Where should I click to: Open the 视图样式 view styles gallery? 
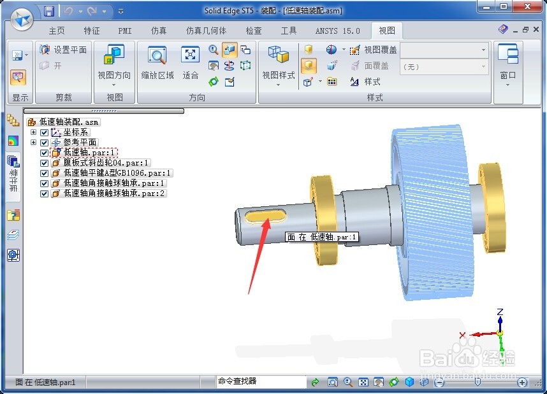279,66
